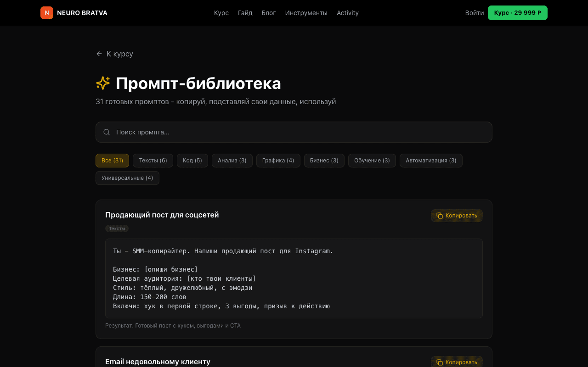588x367 pixels.
Task: Click the NEURO BRATVA brand name
Action: (82, 13)
